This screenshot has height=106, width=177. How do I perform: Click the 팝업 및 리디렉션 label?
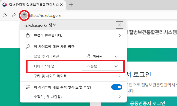point(46,56)
